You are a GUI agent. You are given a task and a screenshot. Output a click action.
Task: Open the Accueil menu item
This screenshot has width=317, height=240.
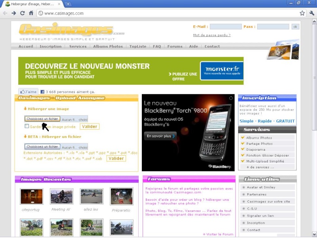pyautogui.click(x=26, y=46)
